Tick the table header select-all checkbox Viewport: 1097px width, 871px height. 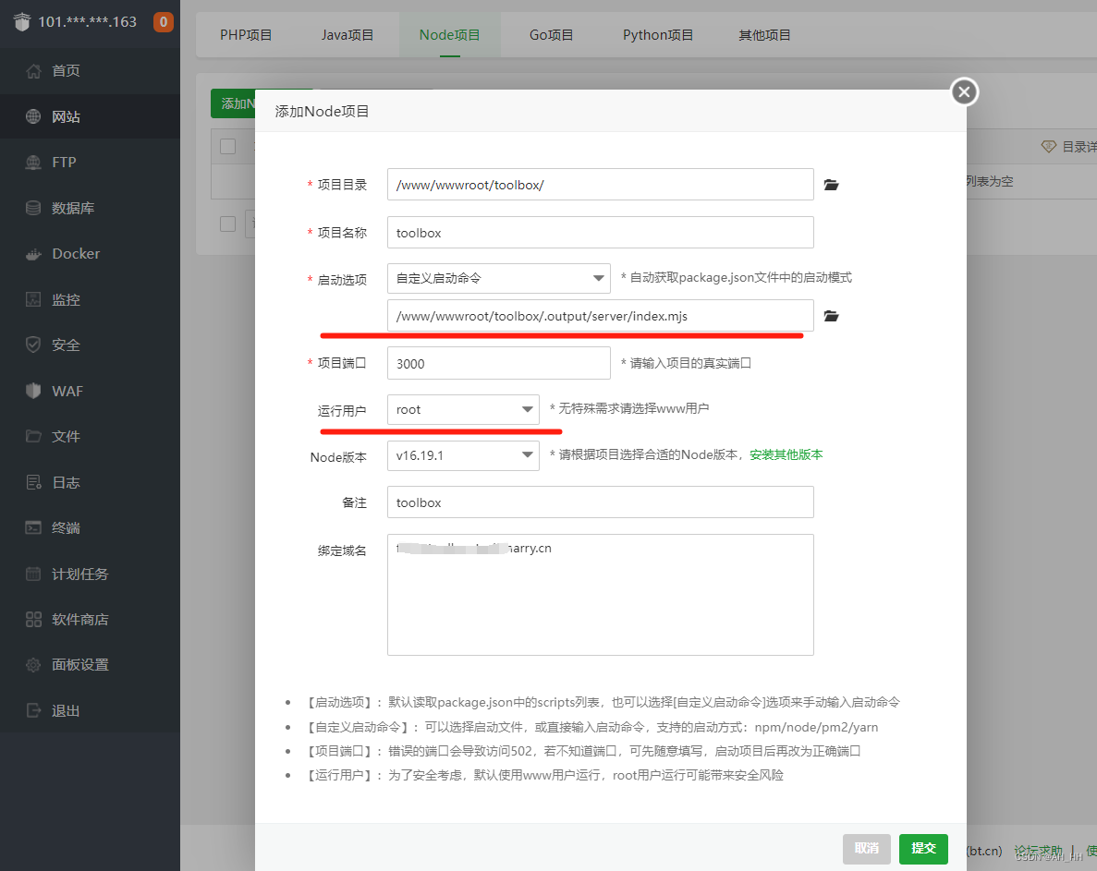click(227, 146)
